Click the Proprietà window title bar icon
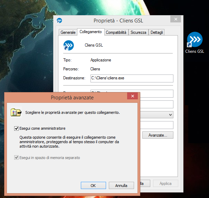This screenshot has height=198, width=209. 59,21
